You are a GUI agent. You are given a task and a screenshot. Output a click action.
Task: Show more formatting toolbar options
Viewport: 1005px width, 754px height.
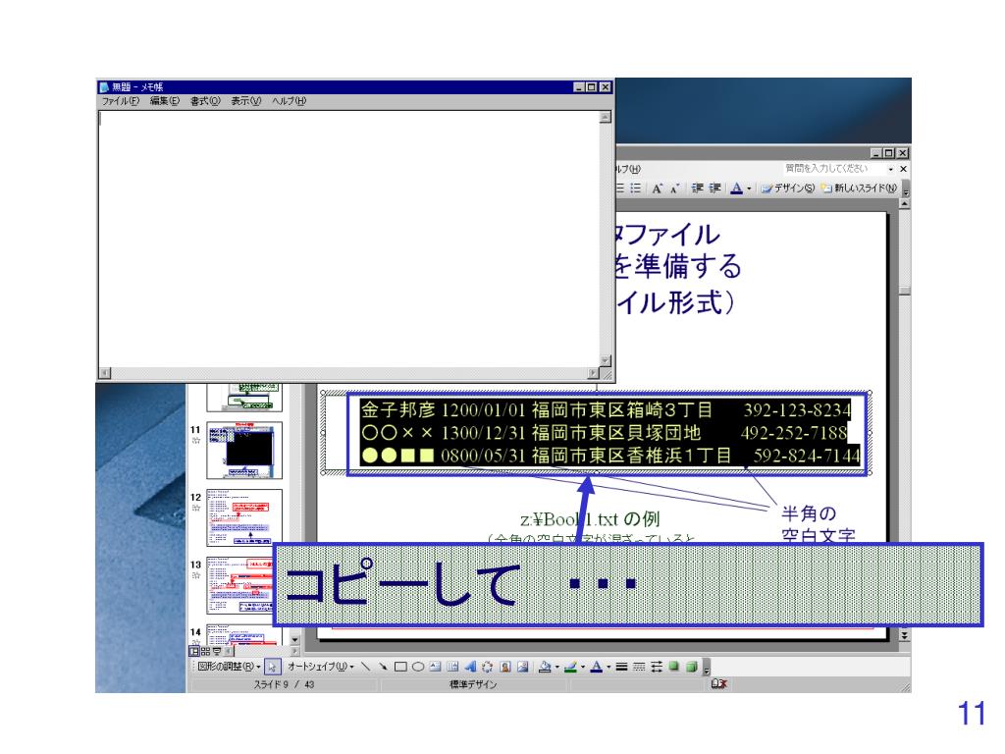(x=905, y=189)
